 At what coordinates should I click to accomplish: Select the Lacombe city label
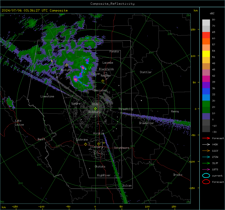click(x=108, y=63)
